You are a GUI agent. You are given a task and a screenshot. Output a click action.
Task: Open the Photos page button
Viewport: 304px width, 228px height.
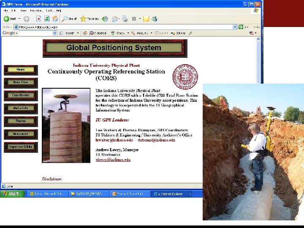(x=21, y=121)
